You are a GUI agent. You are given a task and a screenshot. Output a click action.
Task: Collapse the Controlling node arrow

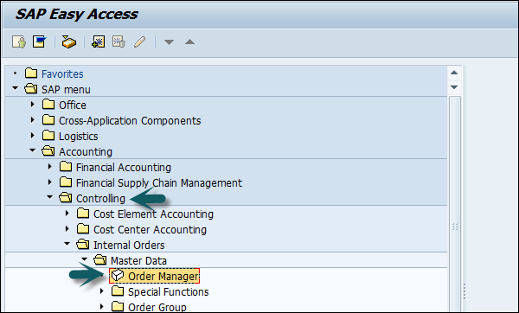coord(49,197)
